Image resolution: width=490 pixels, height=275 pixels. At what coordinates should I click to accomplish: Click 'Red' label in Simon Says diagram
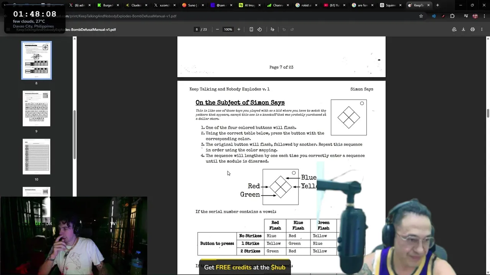[x=254, y=186]
